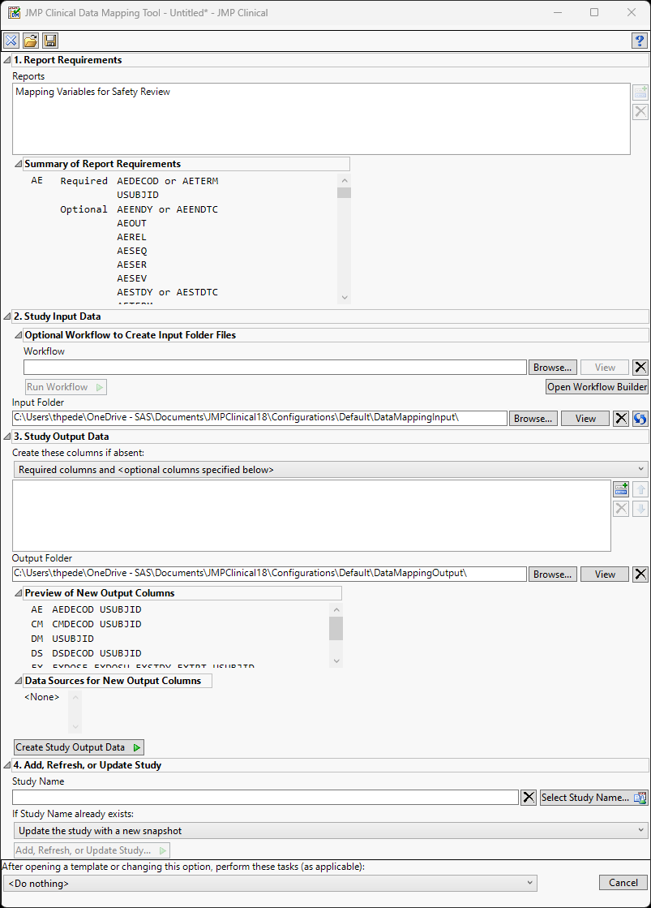
Task: Collapse Preview of New Output Columns outline
Action: pos(19,593)
